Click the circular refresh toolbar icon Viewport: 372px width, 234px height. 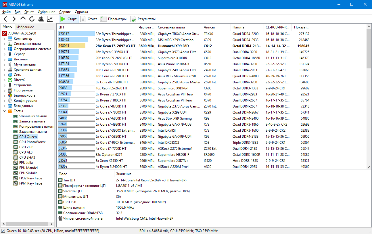pos(32,19)
